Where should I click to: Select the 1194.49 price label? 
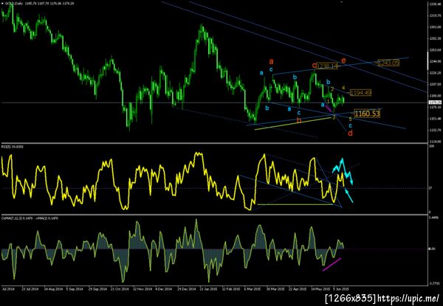click(x=360, y=92)
